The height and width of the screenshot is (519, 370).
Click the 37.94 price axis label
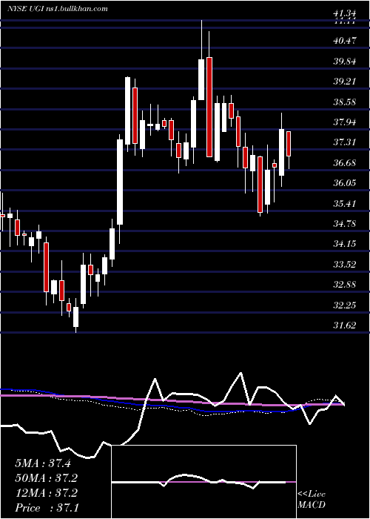pos(345,122)
